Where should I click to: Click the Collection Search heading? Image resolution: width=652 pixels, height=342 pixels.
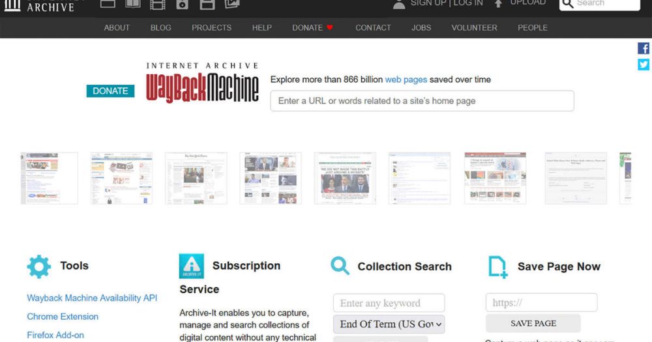(x=405, y=266)
